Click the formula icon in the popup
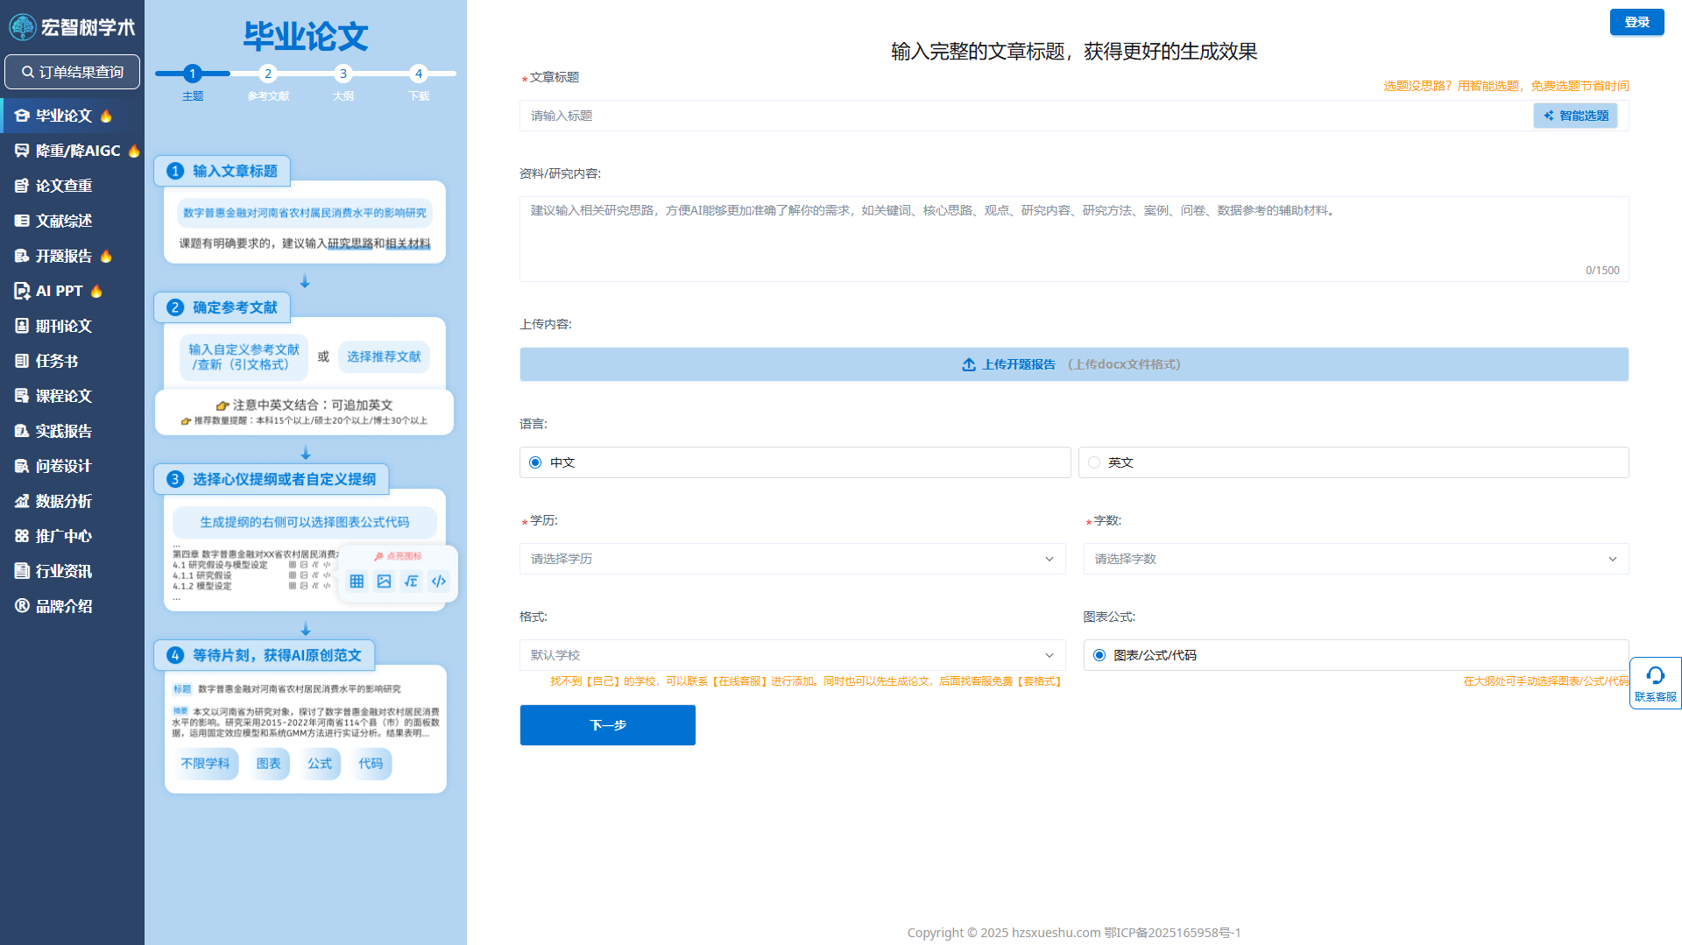 (411, 581)
